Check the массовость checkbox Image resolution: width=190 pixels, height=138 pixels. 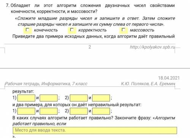pyautogui.click(x=123, y=30)
